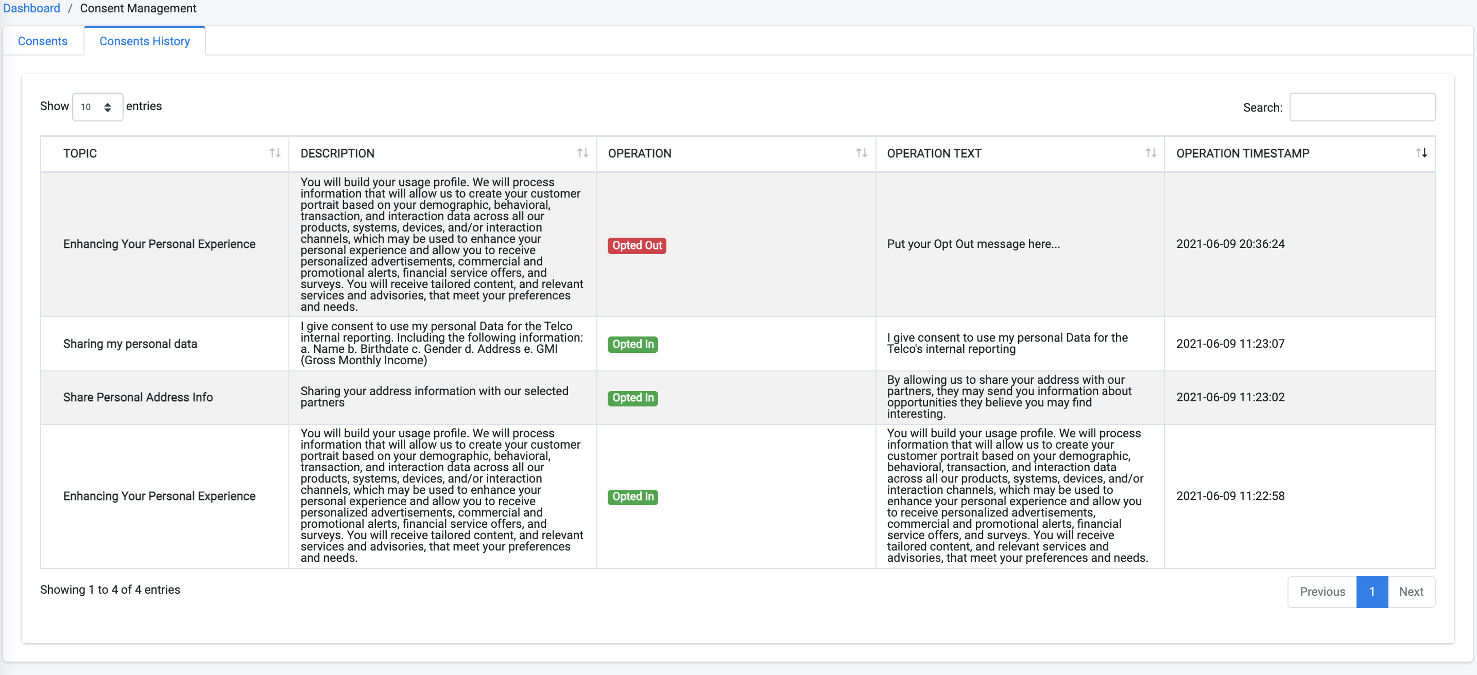Image resolution: width=1477 pixels, height=675 pixels.
Task: Click the Previous pagination button
Action: tap(1322, 591)
